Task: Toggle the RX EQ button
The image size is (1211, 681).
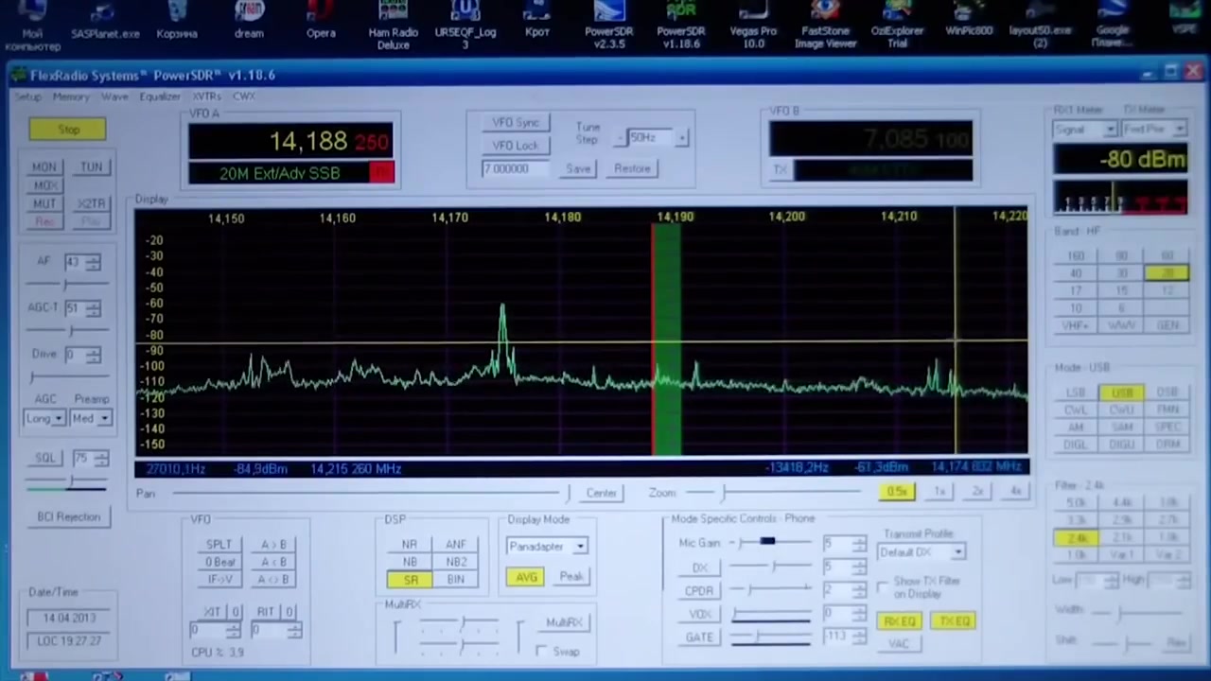Action: (899, 621)
